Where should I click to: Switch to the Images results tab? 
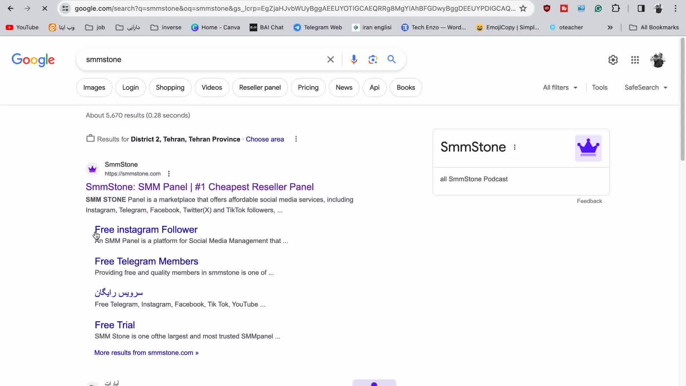coord(94,87)
